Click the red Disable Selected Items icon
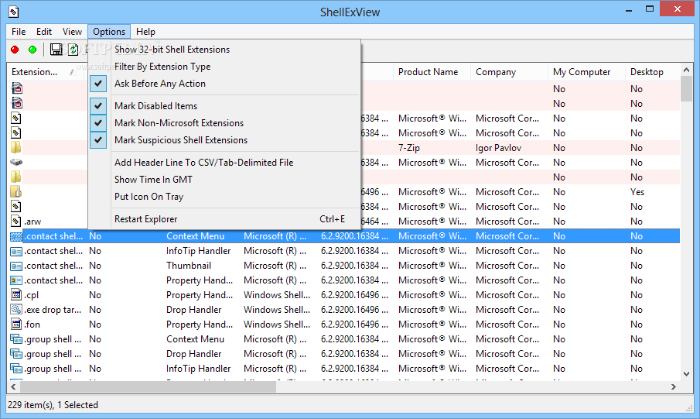This screenshot has height=419, width=700. tap(15, 50)
